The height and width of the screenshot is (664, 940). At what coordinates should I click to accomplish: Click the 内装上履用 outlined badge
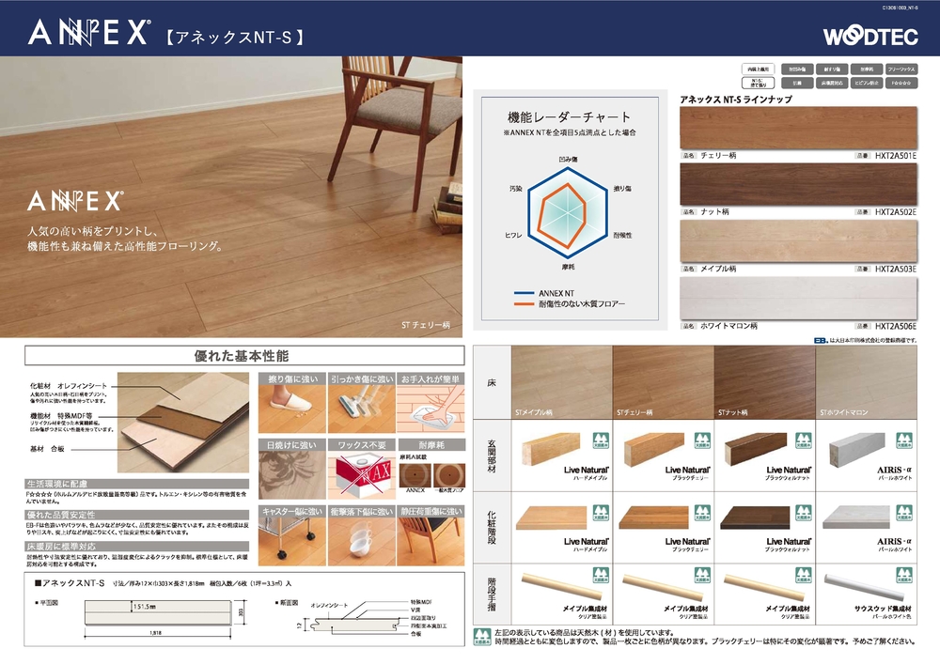point(759,69)
